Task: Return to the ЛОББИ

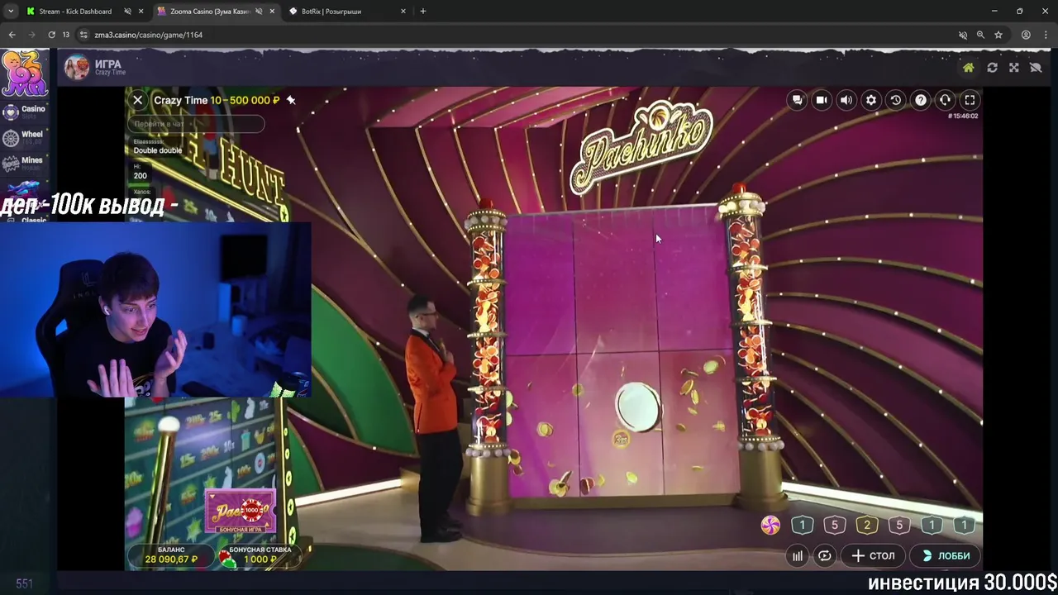Action: [946, 556]
